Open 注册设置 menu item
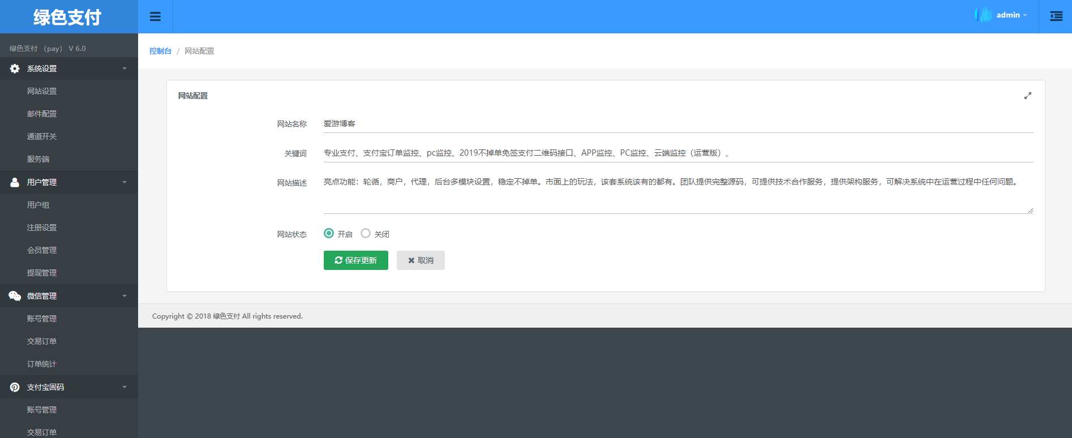The width and height of the screenshot is (1072, 438). coord(69,227)
